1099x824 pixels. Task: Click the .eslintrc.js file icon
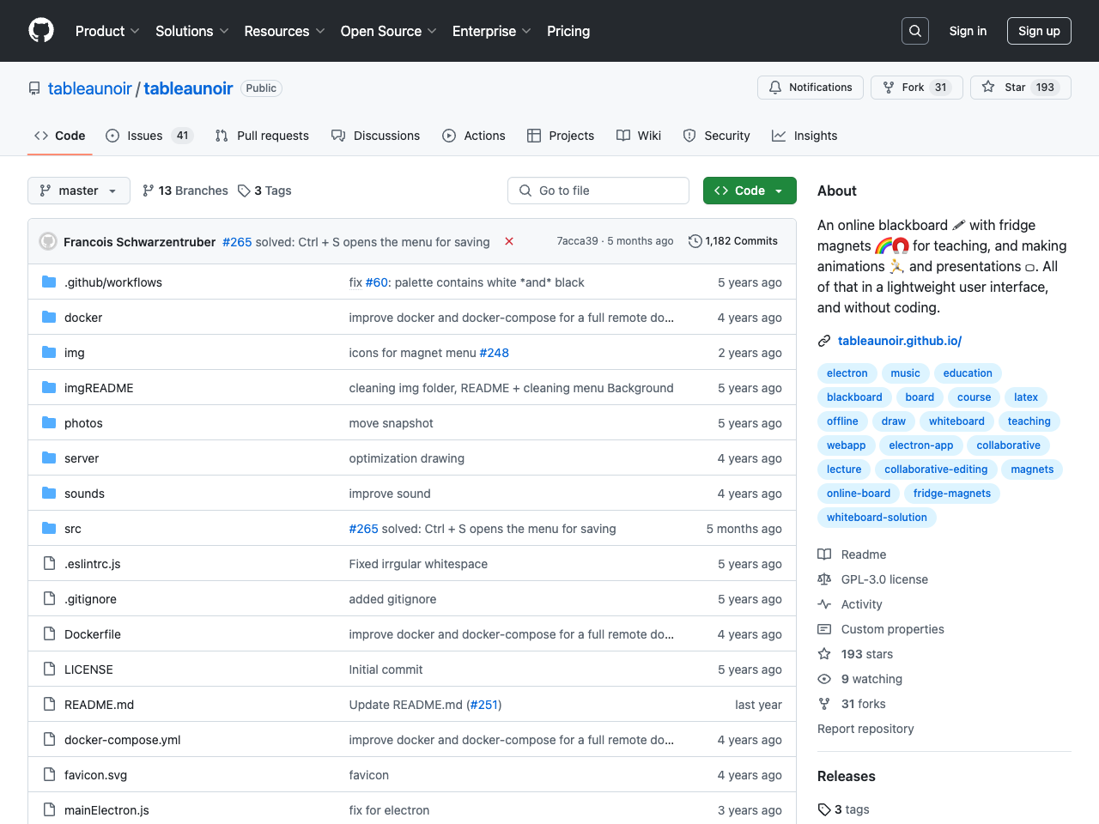click(x=49, y=563)
